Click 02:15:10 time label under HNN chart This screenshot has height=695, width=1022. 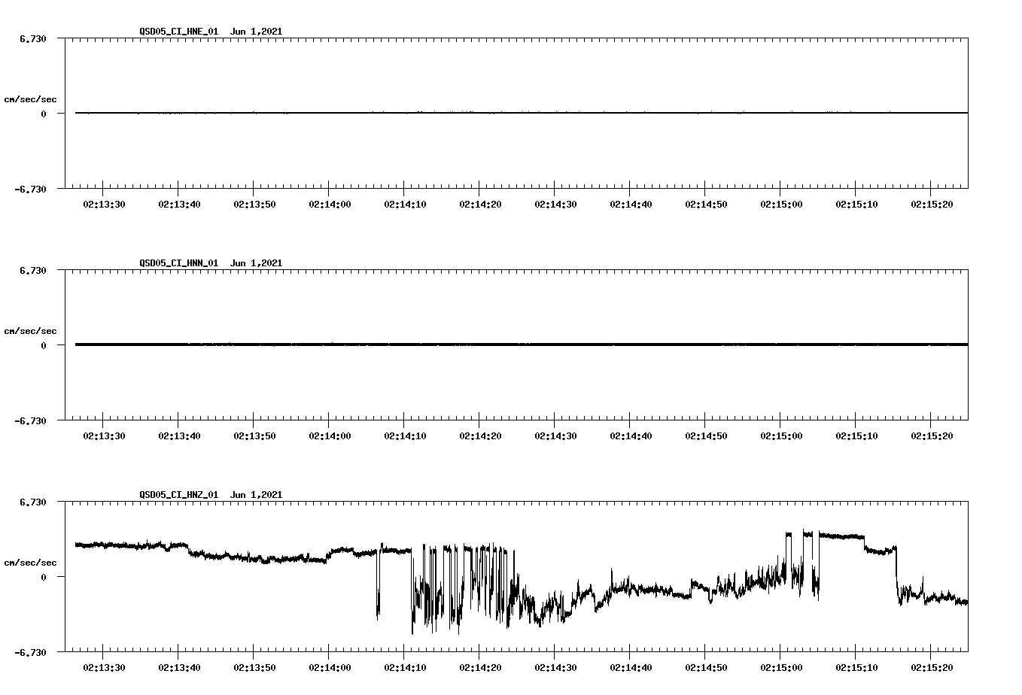(856, 436)
